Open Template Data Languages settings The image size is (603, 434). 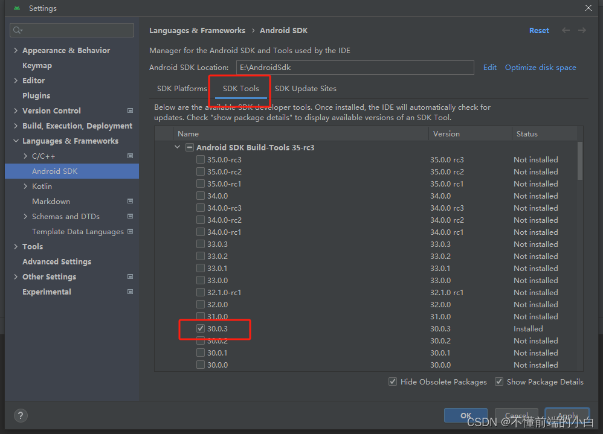(78, 232)
